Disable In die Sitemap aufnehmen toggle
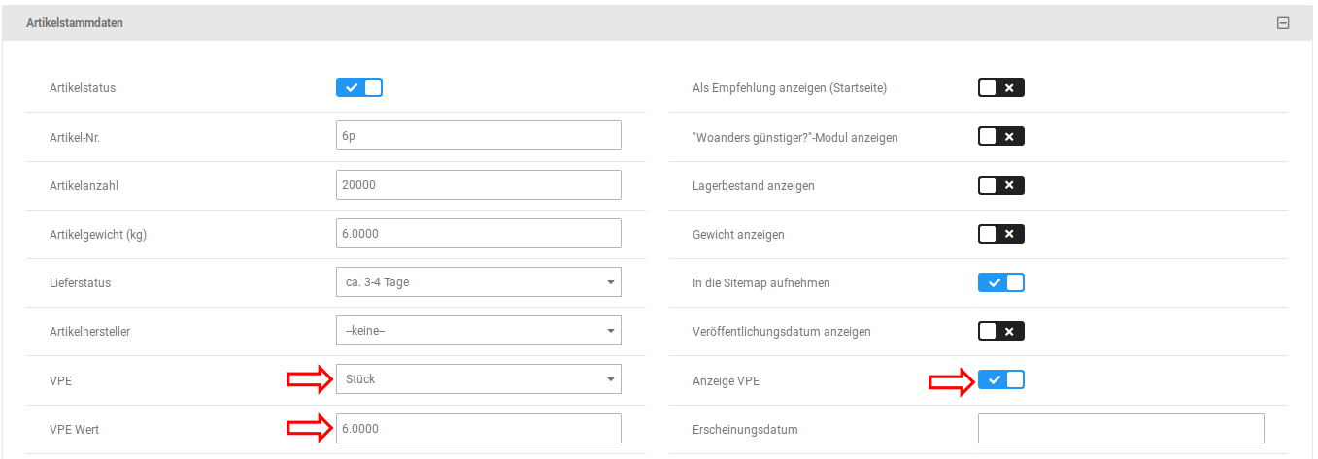 (1000, 282)
